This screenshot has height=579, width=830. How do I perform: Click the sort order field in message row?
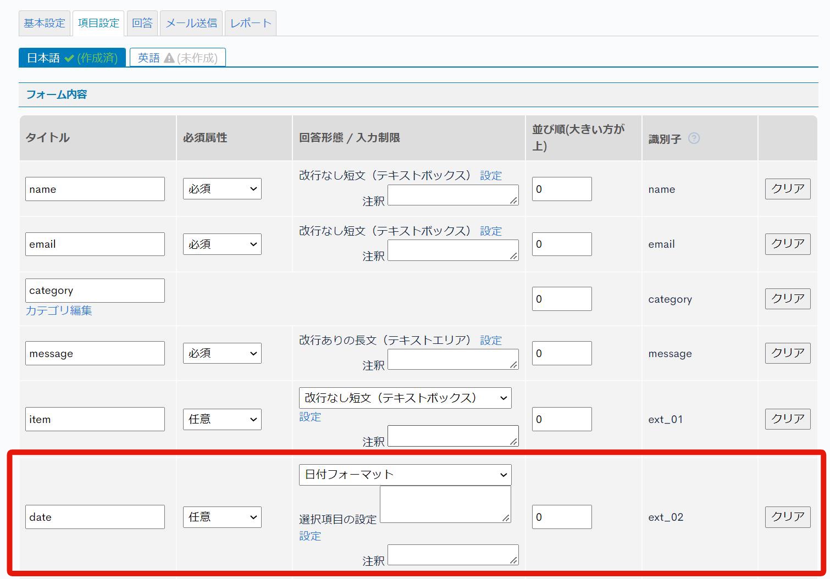562,353
